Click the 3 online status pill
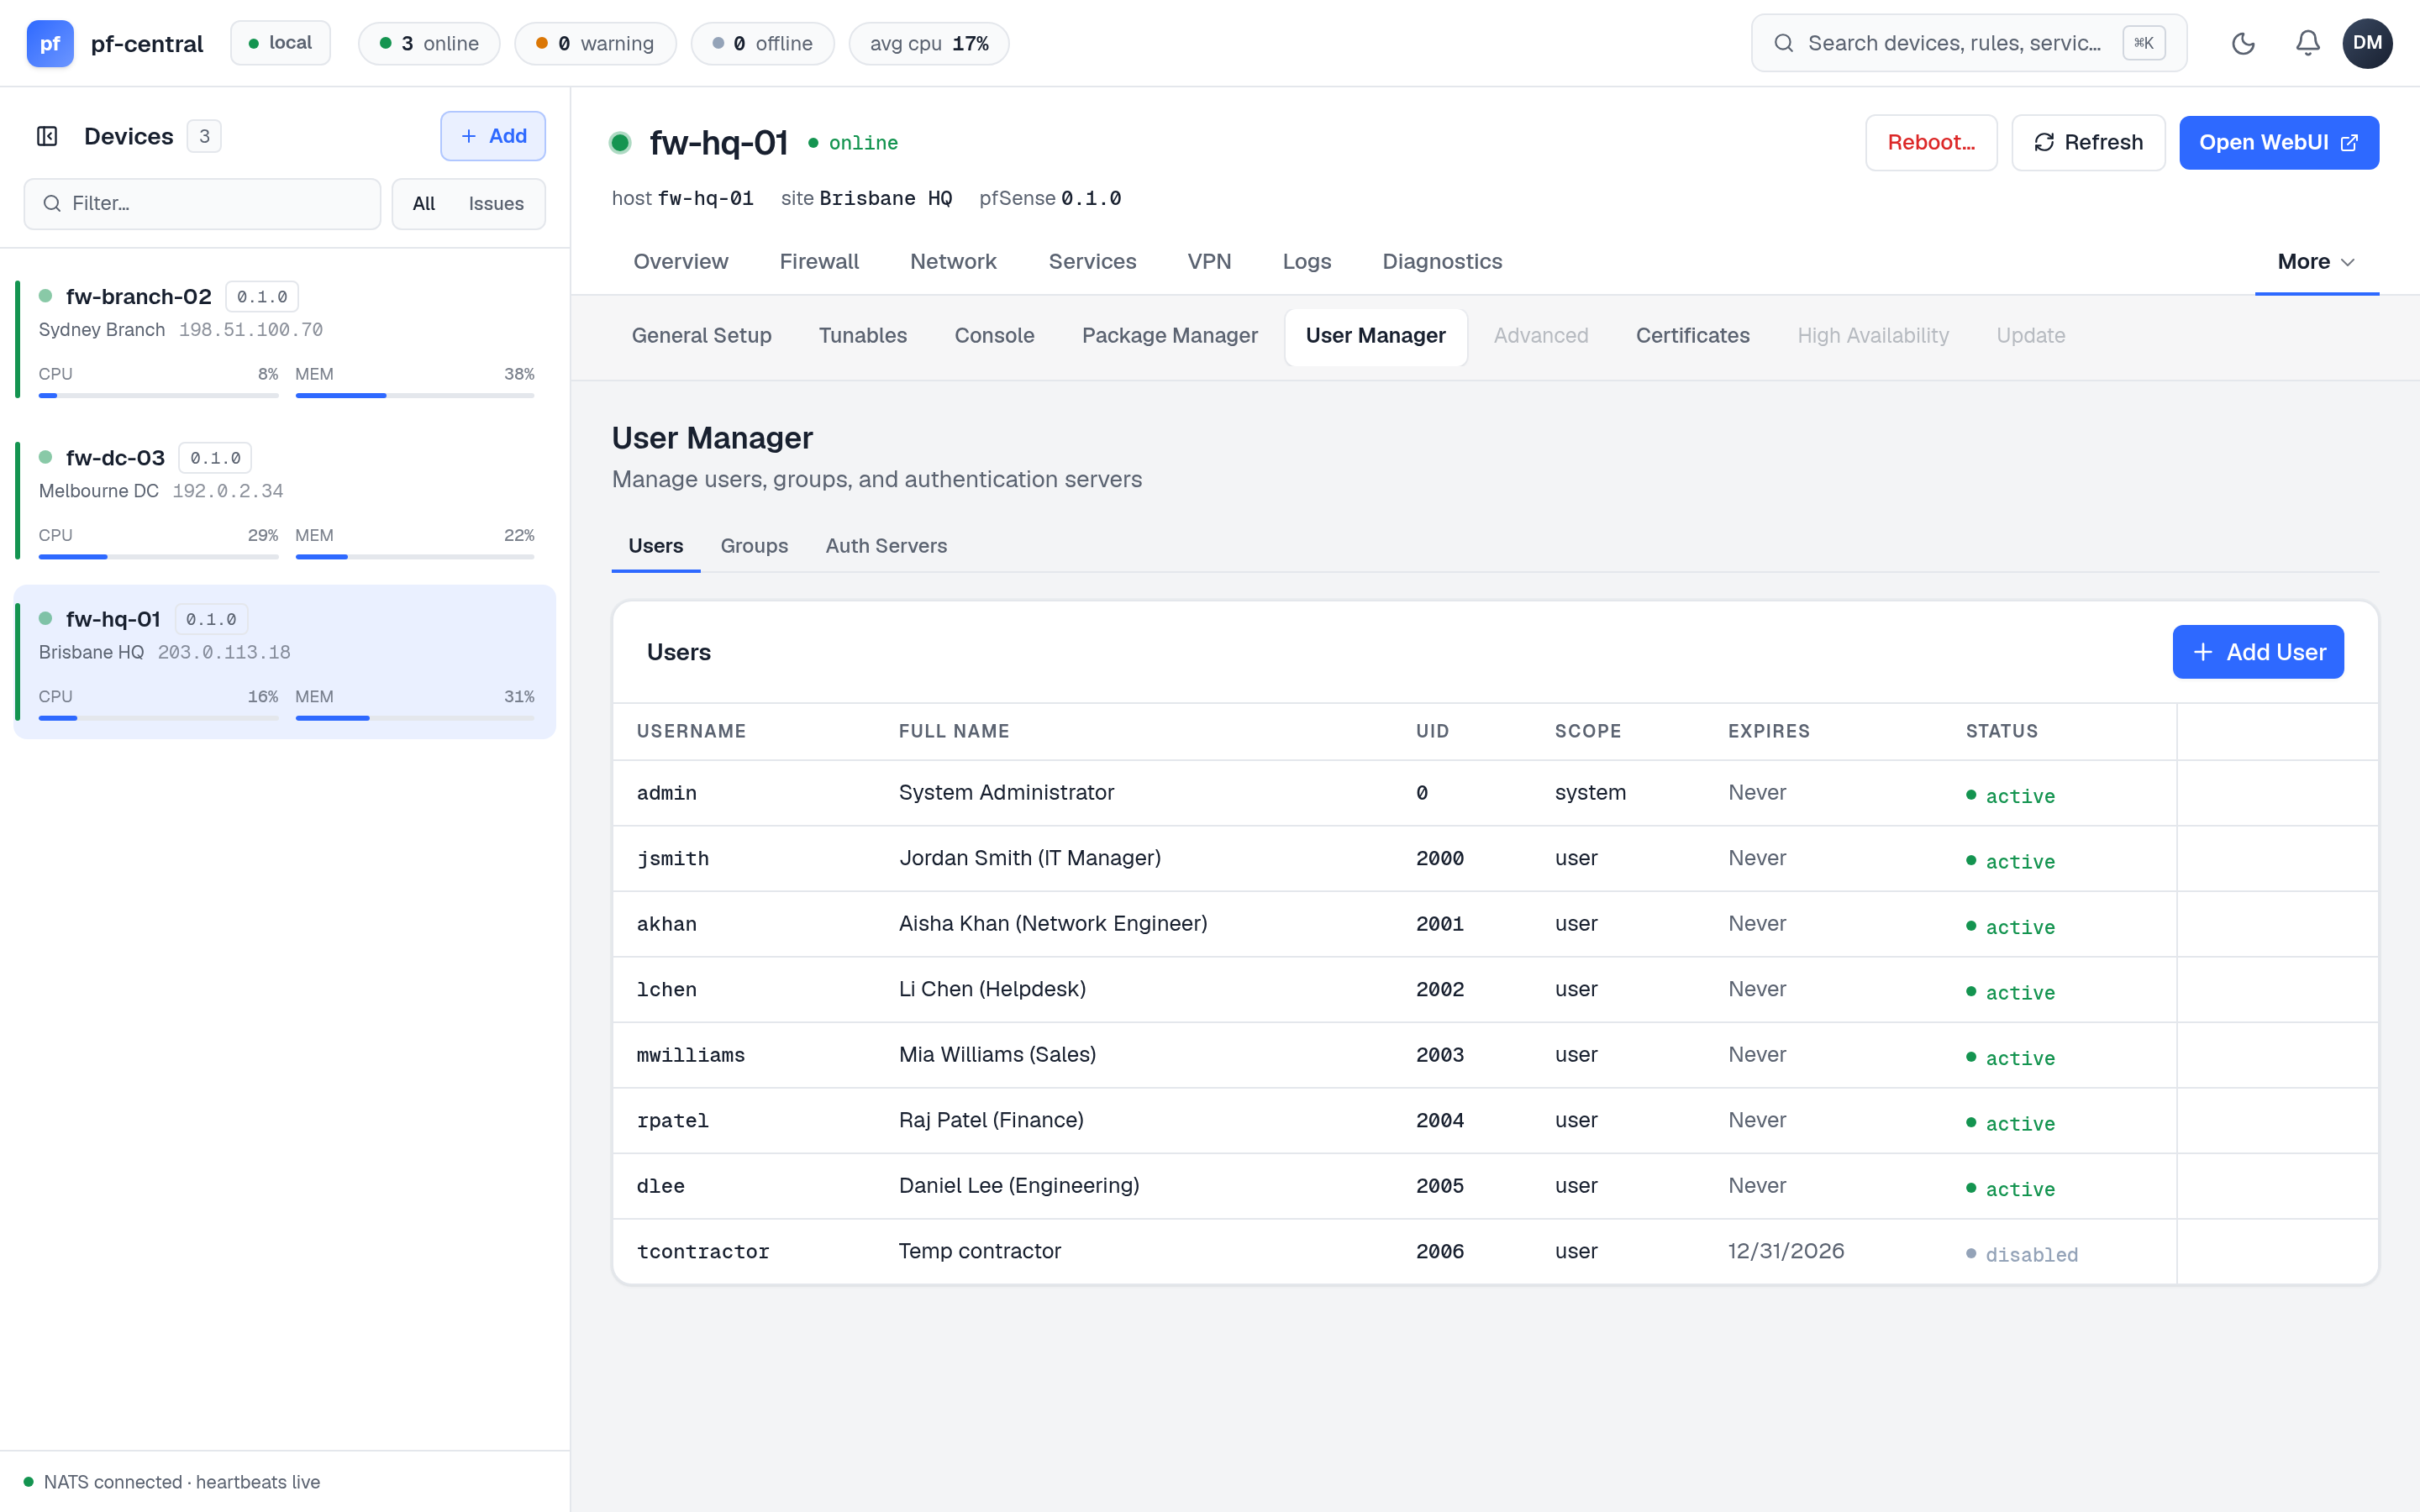2420x1512 pixels. [429, 43]
